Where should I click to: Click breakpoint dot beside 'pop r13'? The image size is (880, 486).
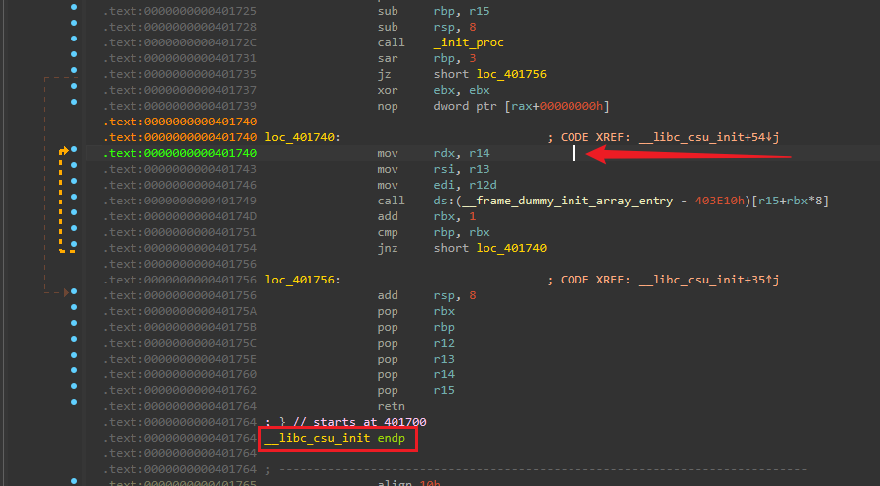pyautogui.click(x=74, y=355)
